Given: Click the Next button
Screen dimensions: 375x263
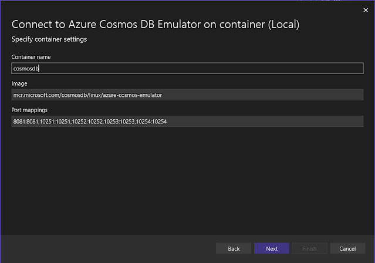Looking at the screenshot, I should point(271,248).
